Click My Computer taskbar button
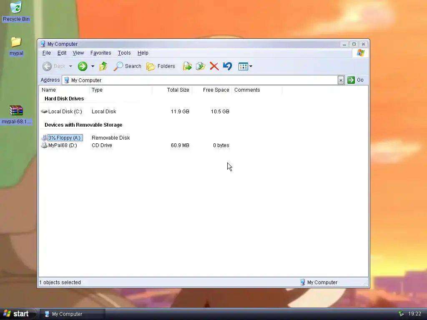Image resolution: width=427 pixels, height=320 pixels. (x=72, y=314)
